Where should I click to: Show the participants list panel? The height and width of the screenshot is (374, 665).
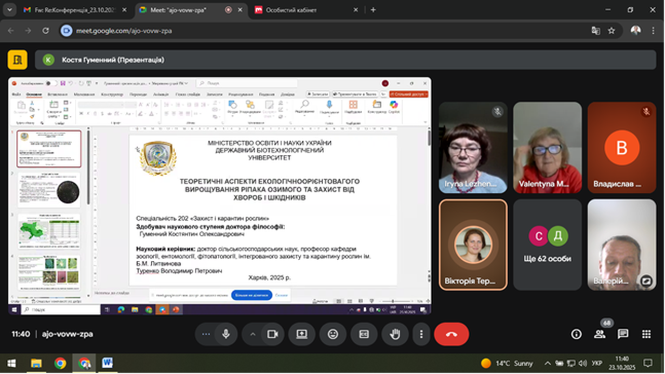[x=600, y=334]
